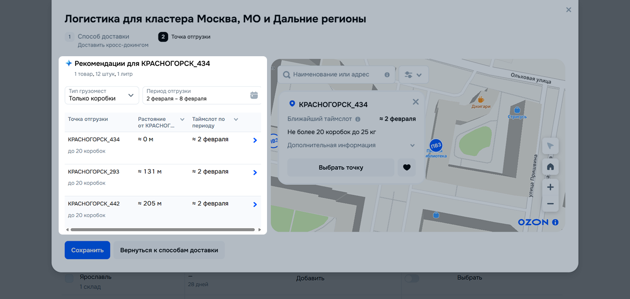The width and height of the screenshot is (630, 299).
Task: Click the Наименование или адрес search field
Action: click(x=336, y=75)
